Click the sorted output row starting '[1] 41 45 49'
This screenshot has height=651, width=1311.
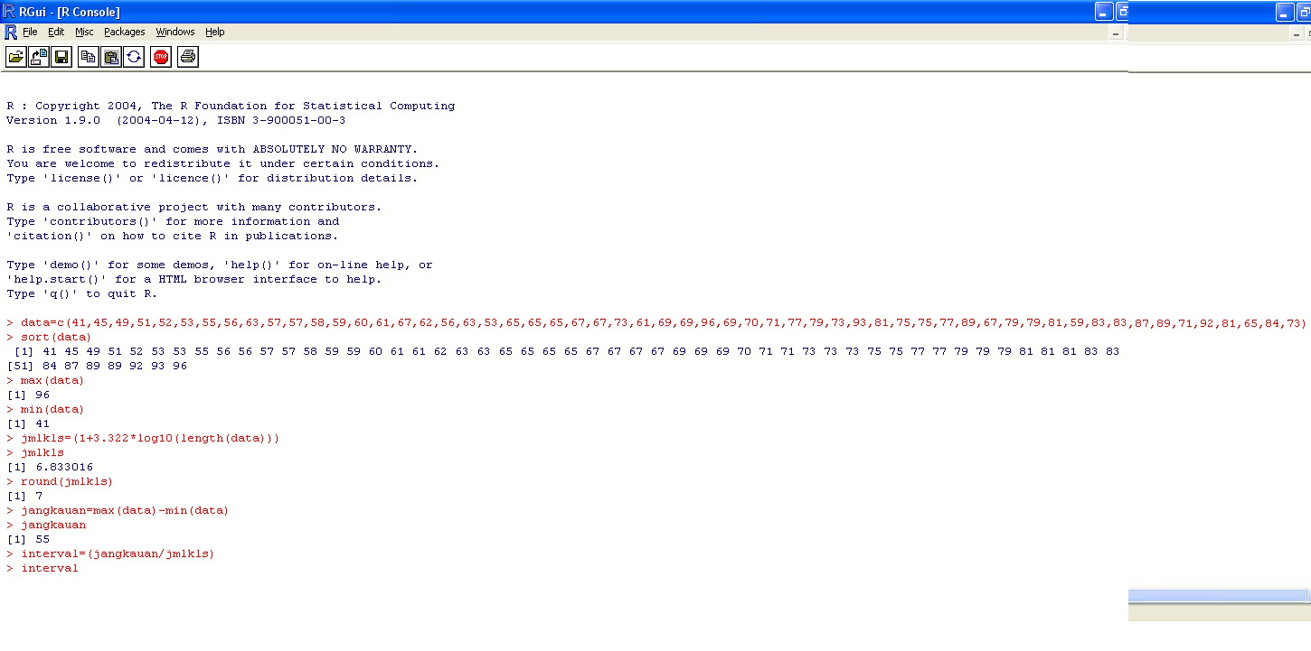click(x=566, y=351)
